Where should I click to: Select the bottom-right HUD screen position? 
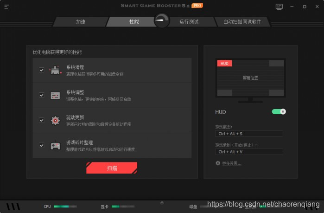coord(276,93)
